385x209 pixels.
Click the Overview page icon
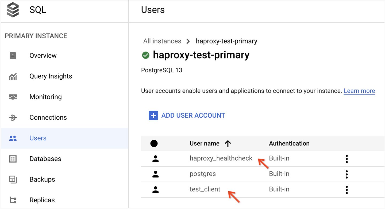tap(13, 56)
